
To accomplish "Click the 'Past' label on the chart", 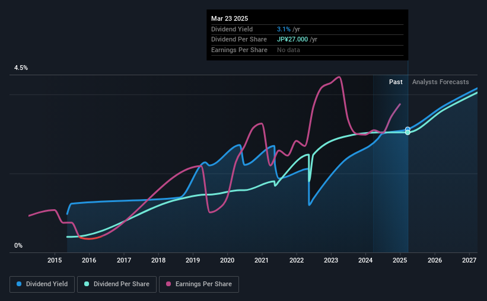I will (x=396, y=82).
